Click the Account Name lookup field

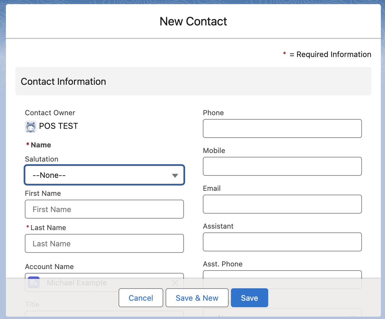[104, 282]
